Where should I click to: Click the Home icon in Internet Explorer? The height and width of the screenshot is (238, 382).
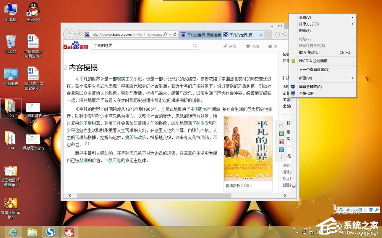277,34
